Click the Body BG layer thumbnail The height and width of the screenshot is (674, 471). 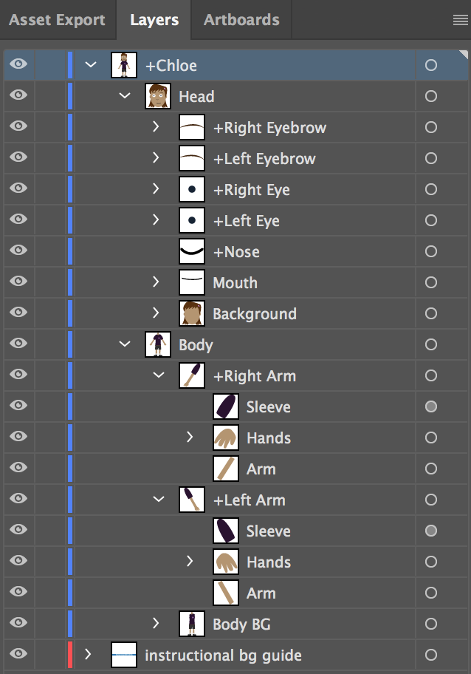[190, 624]
